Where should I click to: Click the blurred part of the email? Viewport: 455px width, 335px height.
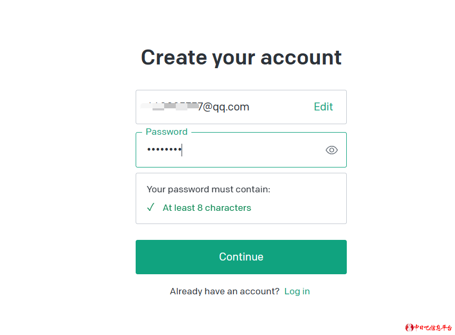pyautogui.click(x=169, y=107)
